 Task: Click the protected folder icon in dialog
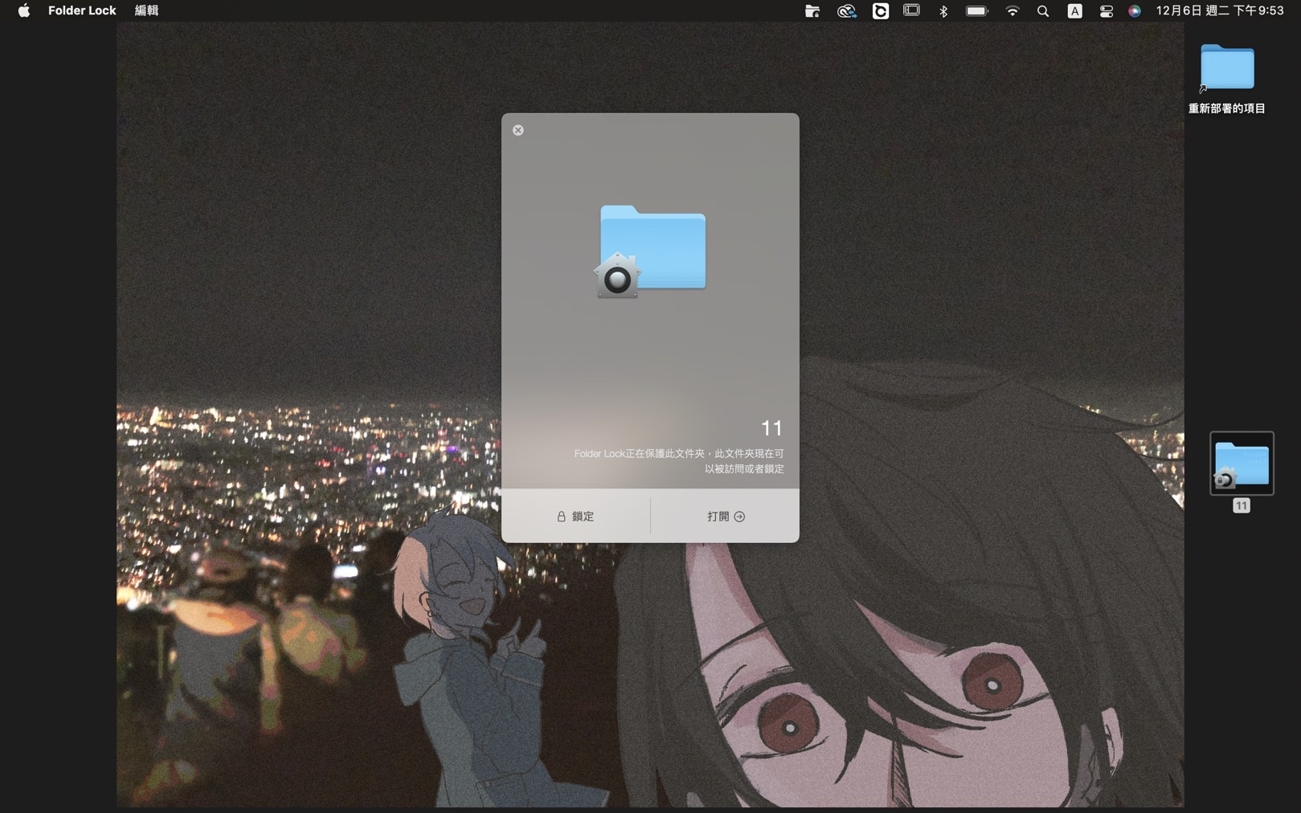tap(650, 251)
